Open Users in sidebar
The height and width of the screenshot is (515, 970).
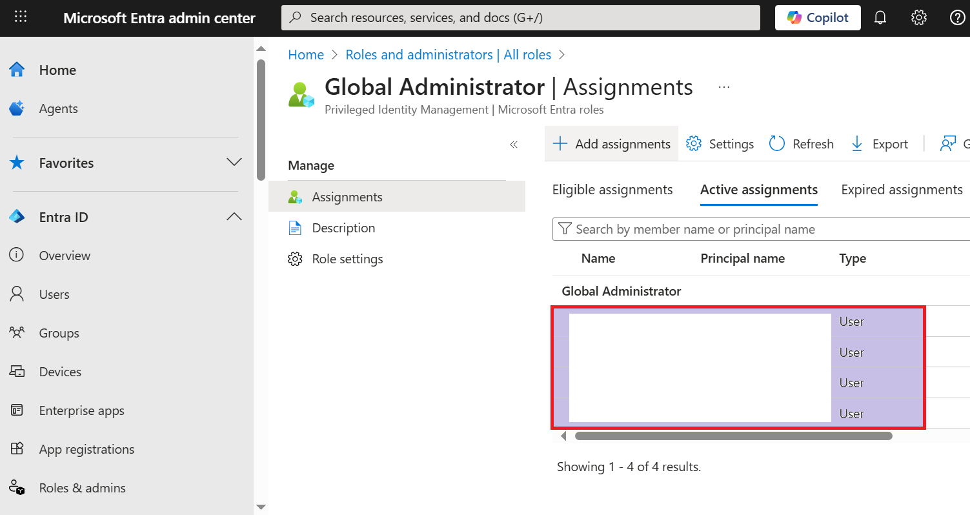coord(54,294)
